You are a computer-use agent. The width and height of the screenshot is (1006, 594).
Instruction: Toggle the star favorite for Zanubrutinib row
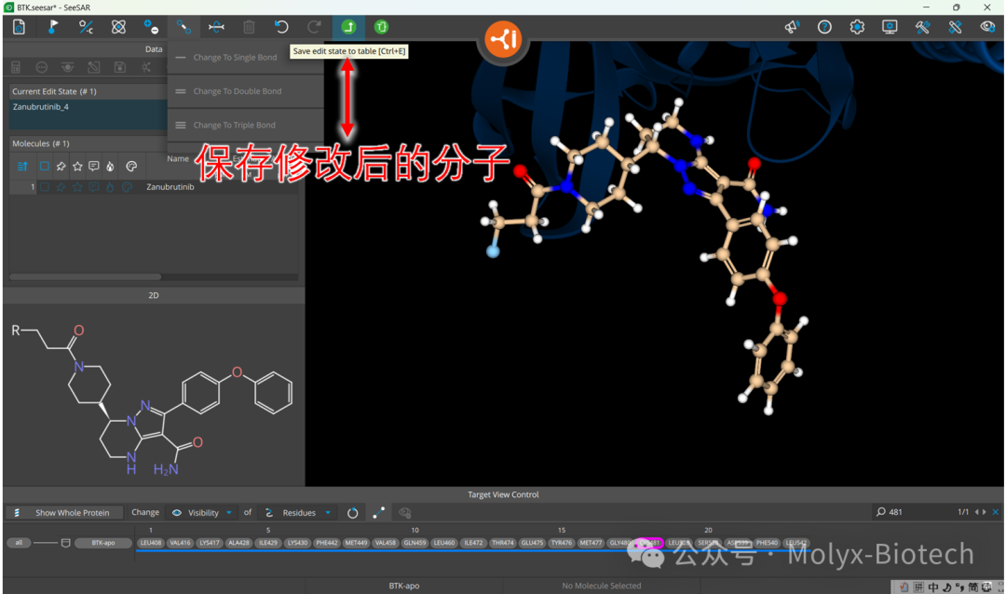click(x=77, y=187)
